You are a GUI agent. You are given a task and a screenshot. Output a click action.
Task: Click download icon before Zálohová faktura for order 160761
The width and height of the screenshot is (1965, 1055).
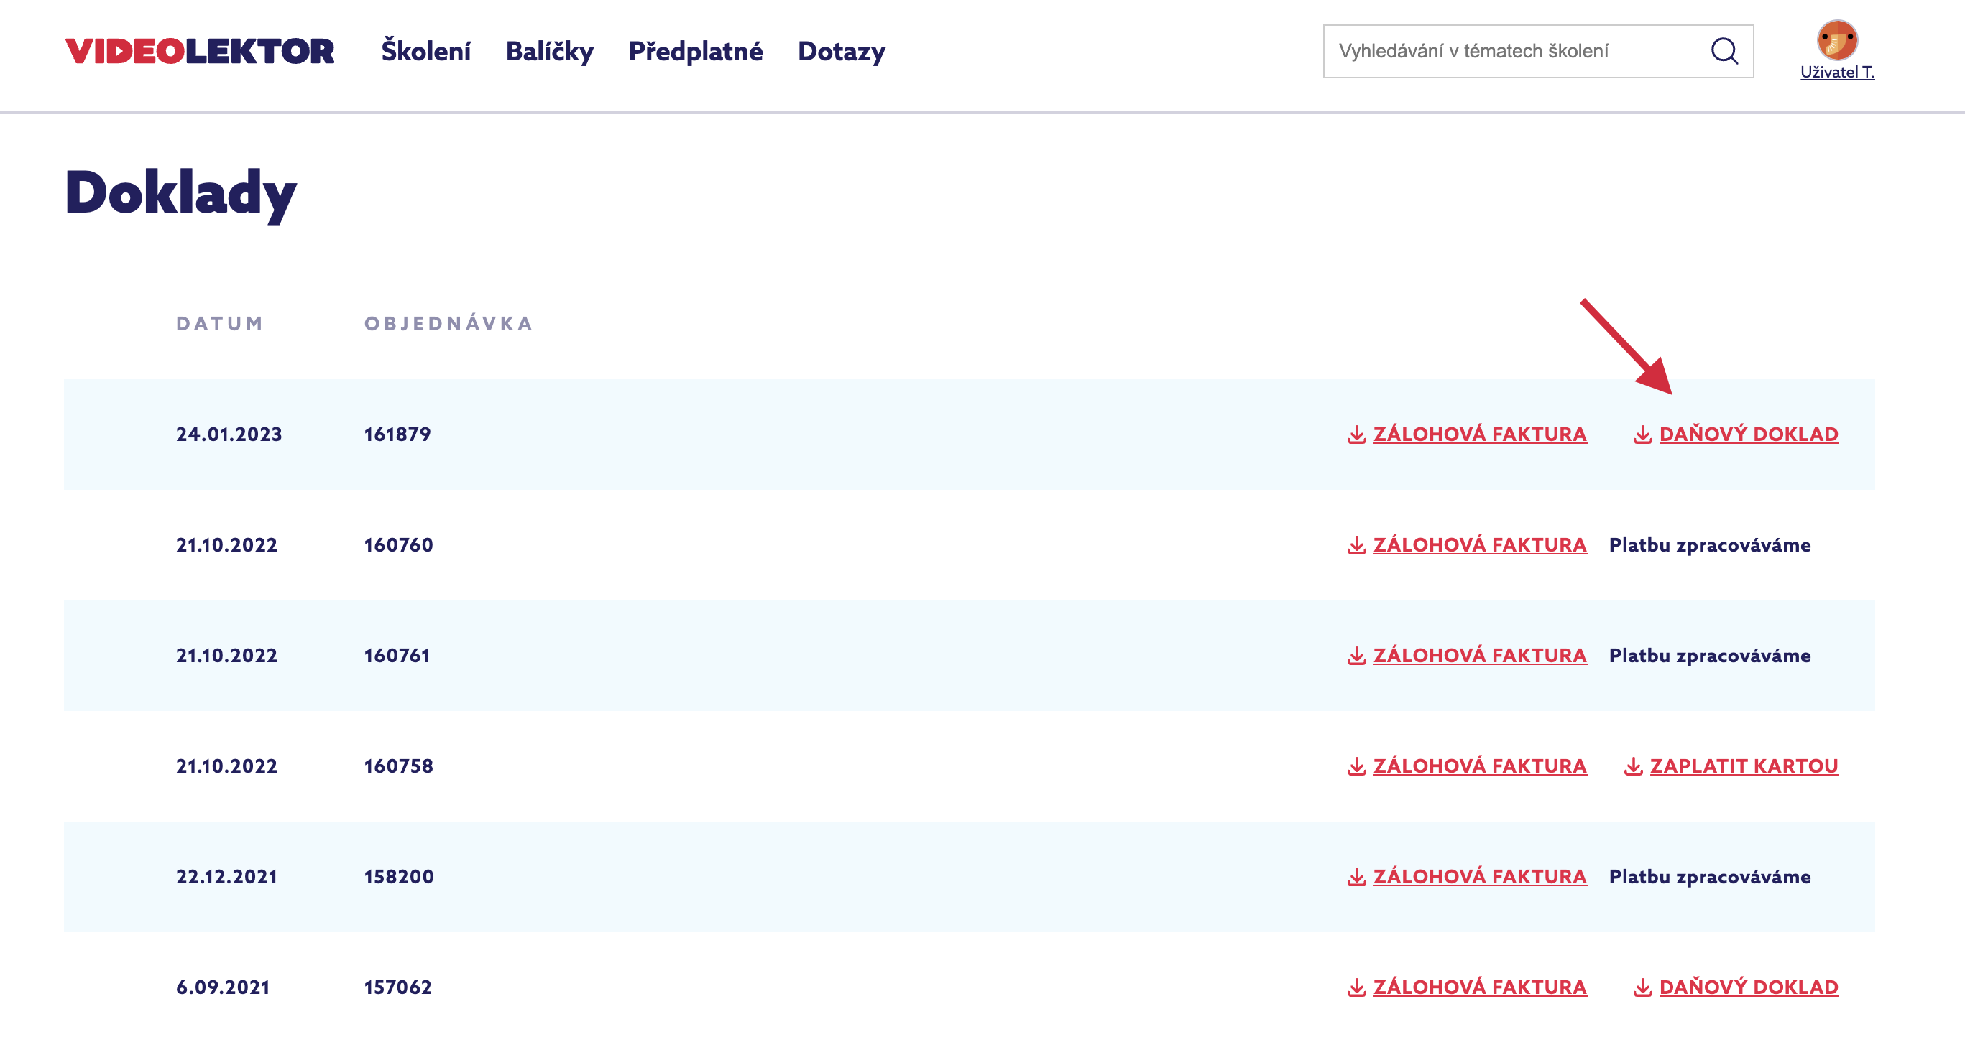click(x=1356, y=656)
